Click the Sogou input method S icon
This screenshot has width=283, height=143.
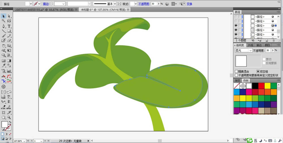click(250, 140)
